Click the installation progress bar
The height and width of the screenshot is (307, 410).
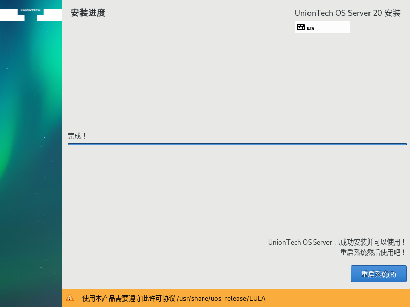tap(237, 144)
